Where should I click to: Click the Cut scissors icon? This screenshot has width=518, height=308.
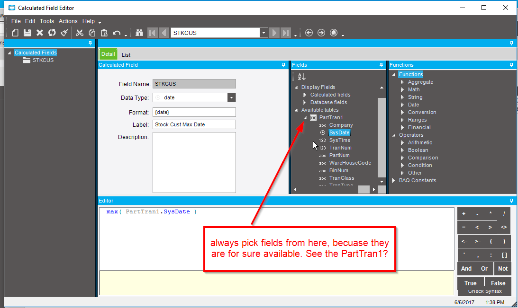pyautogui.click(x=80, y=33)
